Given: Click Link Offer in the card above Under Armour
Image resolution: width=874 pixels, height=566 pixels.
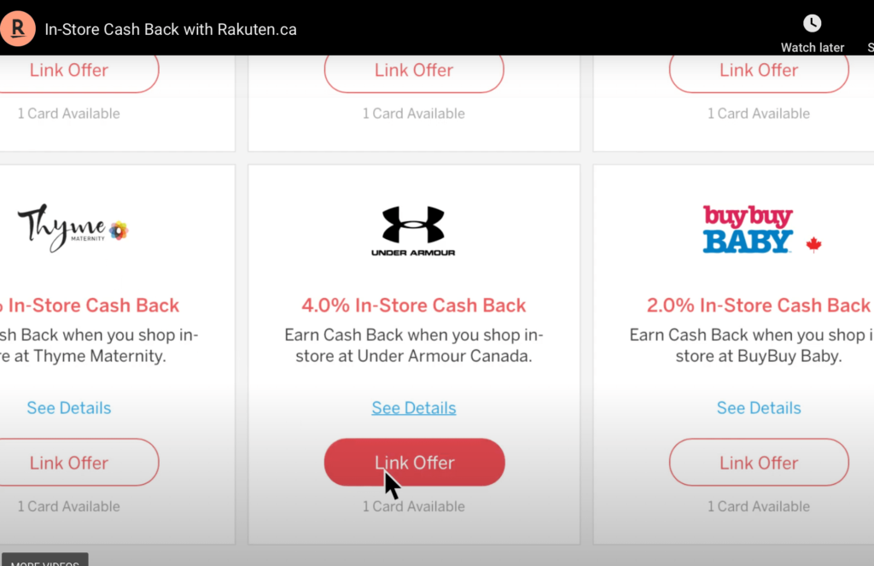Looking at the screenshot, I should tap(414, 71).
